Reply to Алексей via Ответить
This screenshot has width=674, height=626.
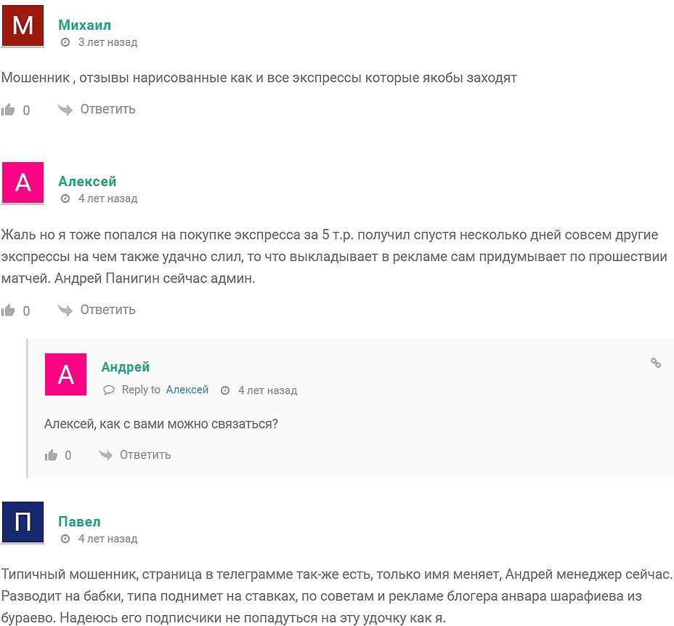[x=107, y=310]
